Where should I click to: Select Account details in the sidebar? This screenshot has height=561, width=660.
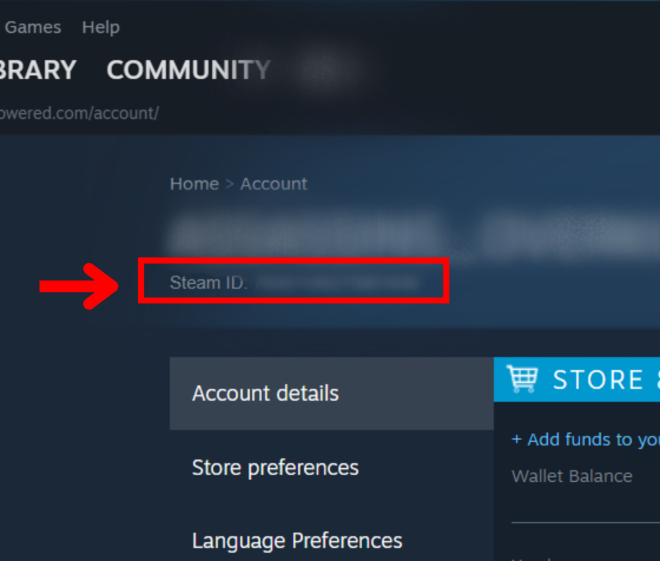[331, 393]
